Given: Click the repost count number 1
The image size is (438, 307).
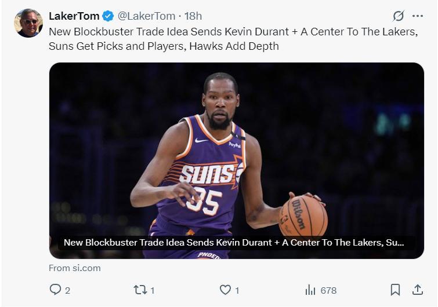Looking at the screenshot, I should coord(152,290).
